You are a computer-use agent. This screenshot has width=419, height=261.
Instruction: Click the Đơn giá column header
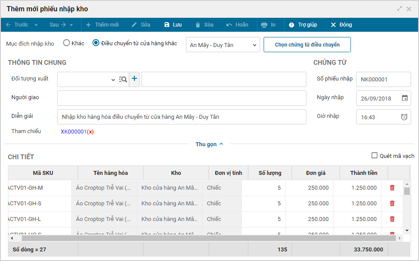[x=316, y=173]
